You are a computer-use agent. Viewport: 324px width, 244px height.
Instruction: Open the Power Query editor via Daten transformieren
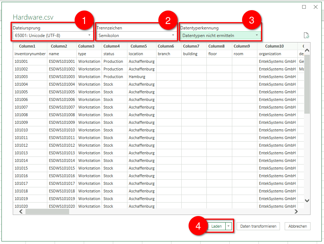click(258, 226)
